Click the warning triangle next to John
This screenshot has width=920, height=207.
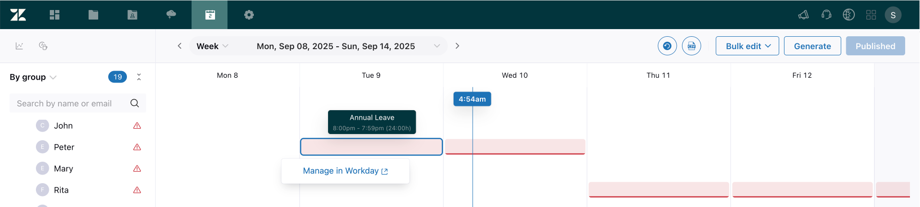click(137, 125)
